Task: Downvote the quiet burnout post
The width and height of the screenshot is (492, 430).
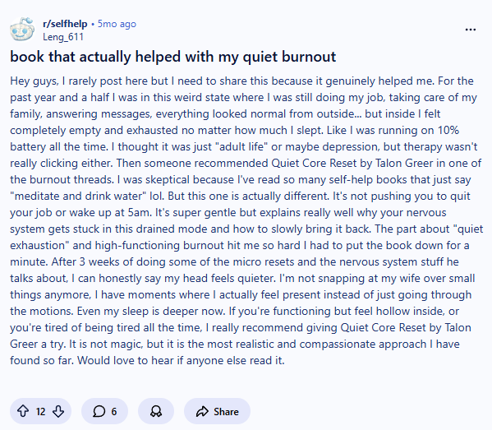Action: [58, 411]
